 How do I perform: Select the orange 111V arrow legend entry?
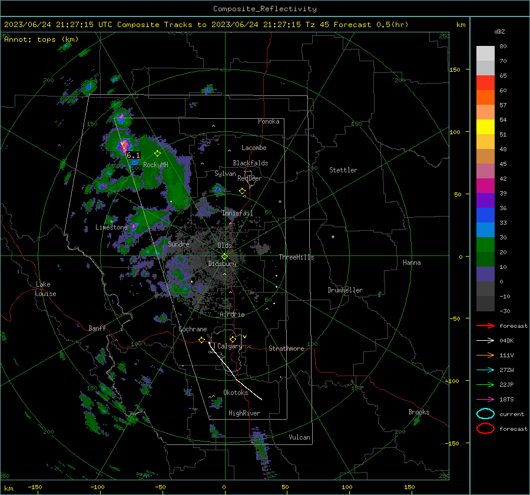pos(485,355)
